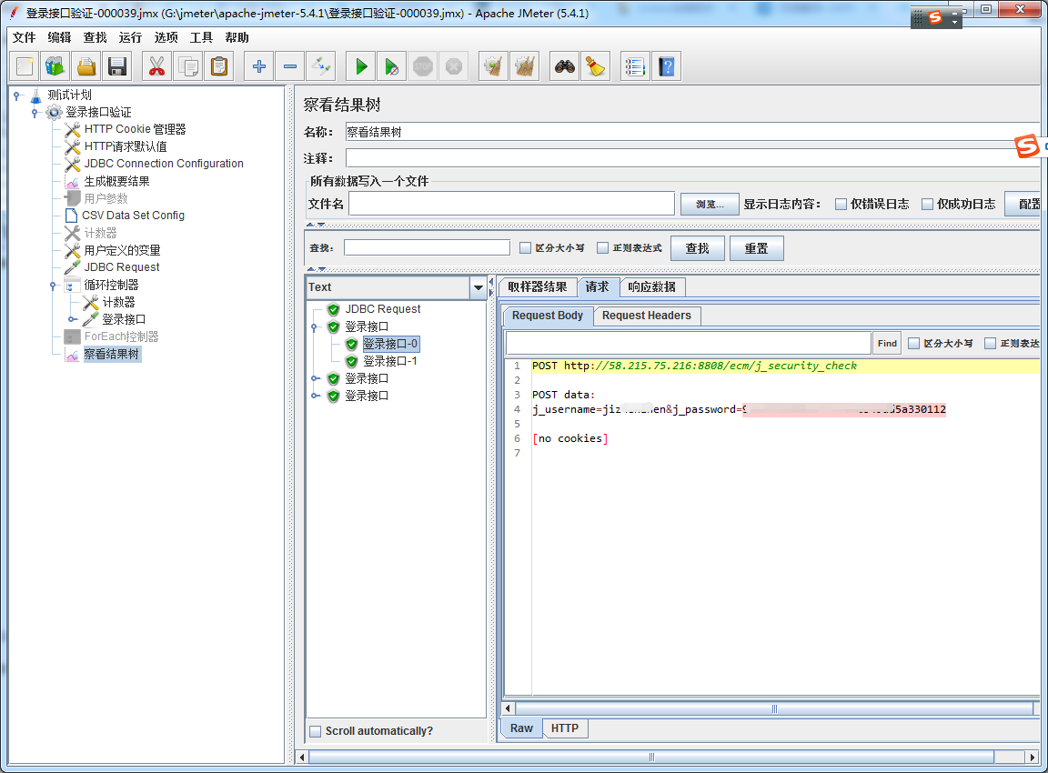Open the 运行 menu
Image resolution: width=1048 pixels, height=773 pixels.
coord(130,37)
